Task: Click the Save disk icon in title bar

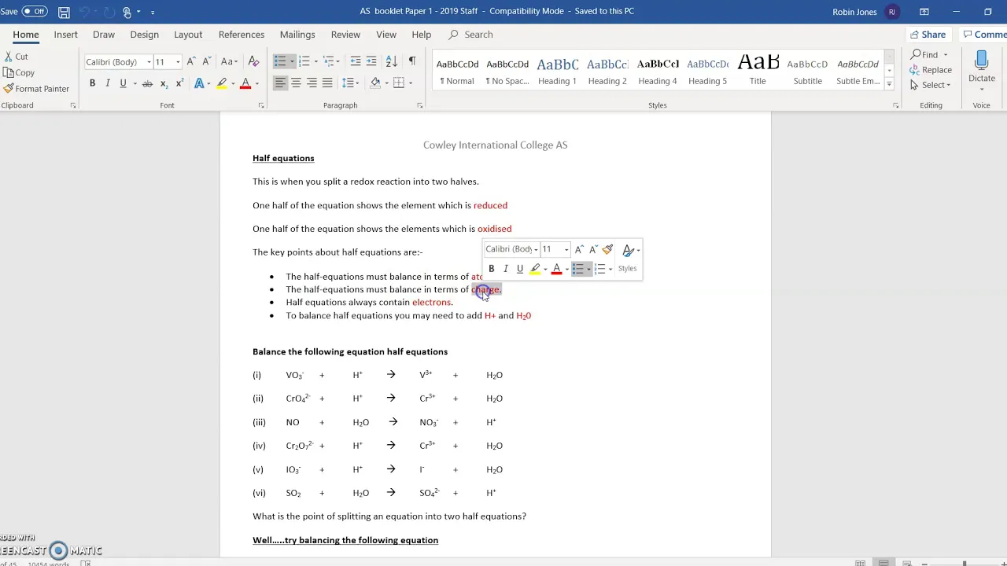Action: (x=65, y=12)
